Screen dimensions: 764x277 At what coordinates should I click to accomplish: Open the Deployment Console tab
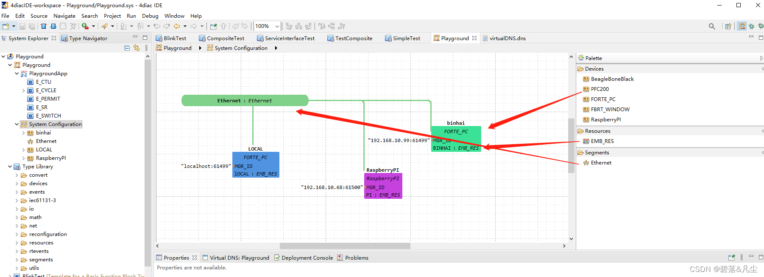click(307, 258)
